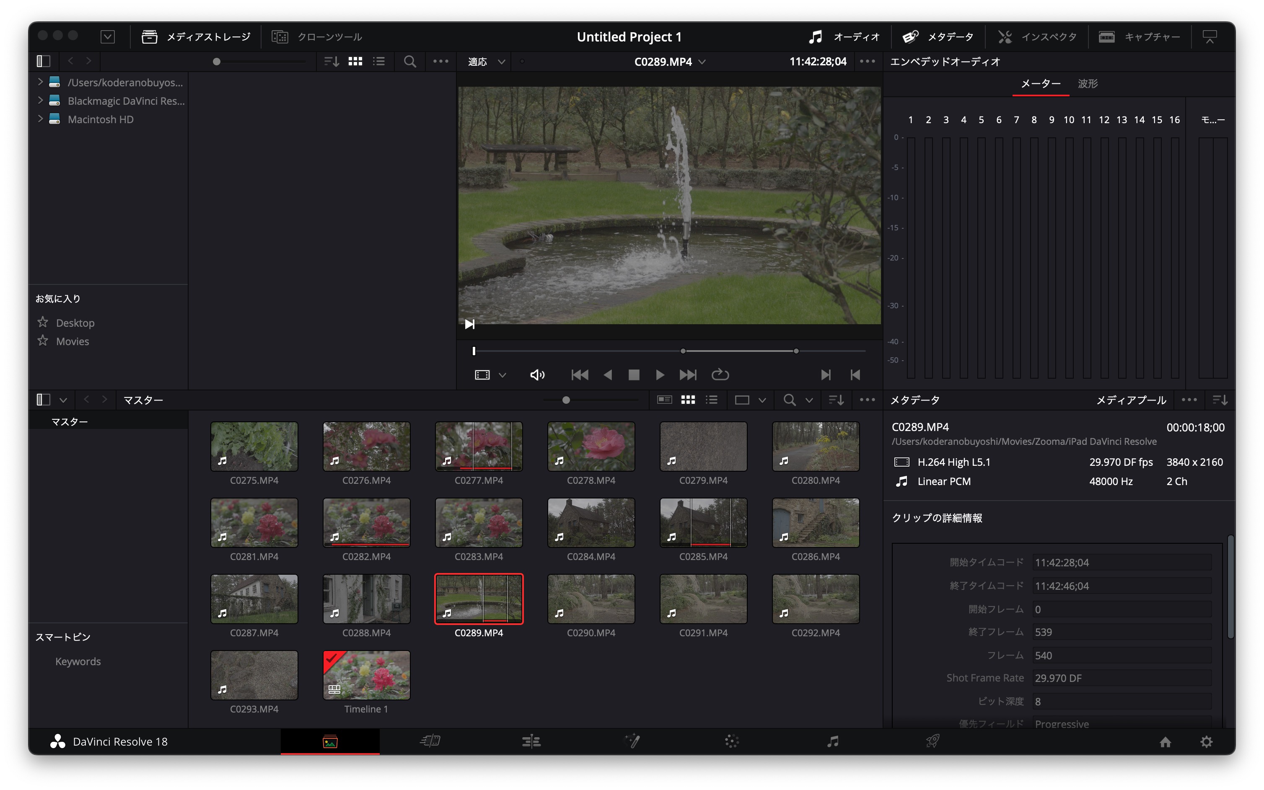Open project settings gear icon
Image resolution: width=1264 pixels, height=790 pixels.
click(x=1206, y=742)
